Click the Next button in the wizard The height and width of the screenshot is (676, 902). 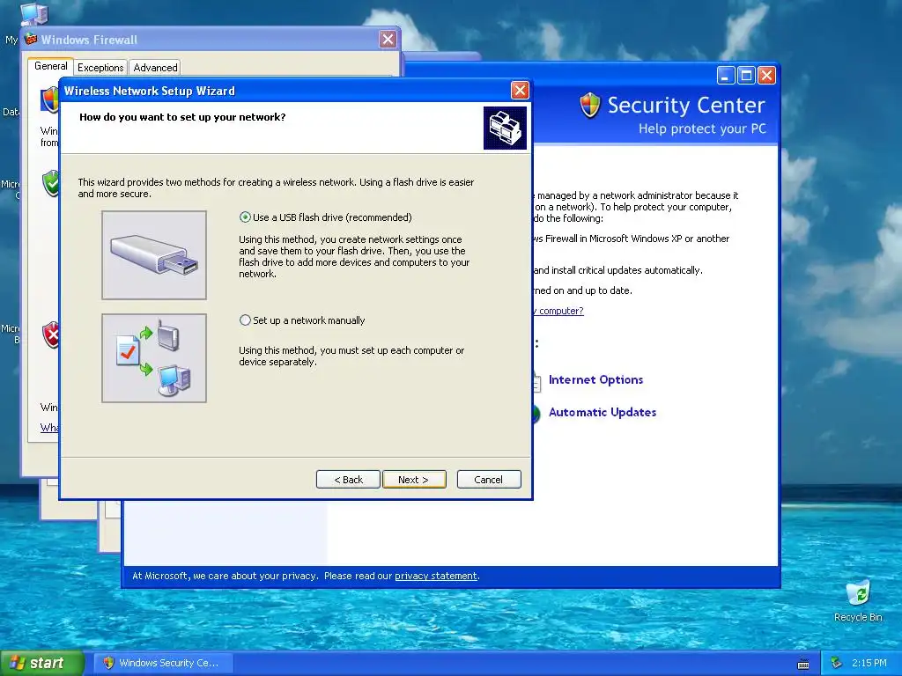[414, 480]
